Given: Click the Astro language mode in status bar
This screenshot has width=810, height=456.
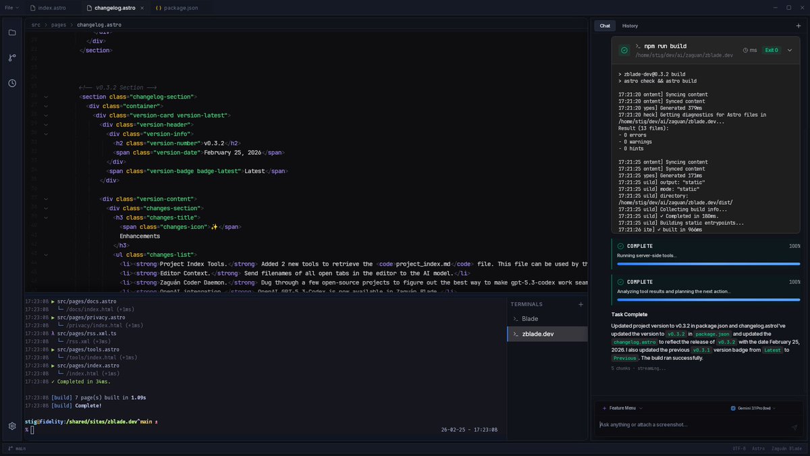Looking at the screenshot, I should pos(758,449).
